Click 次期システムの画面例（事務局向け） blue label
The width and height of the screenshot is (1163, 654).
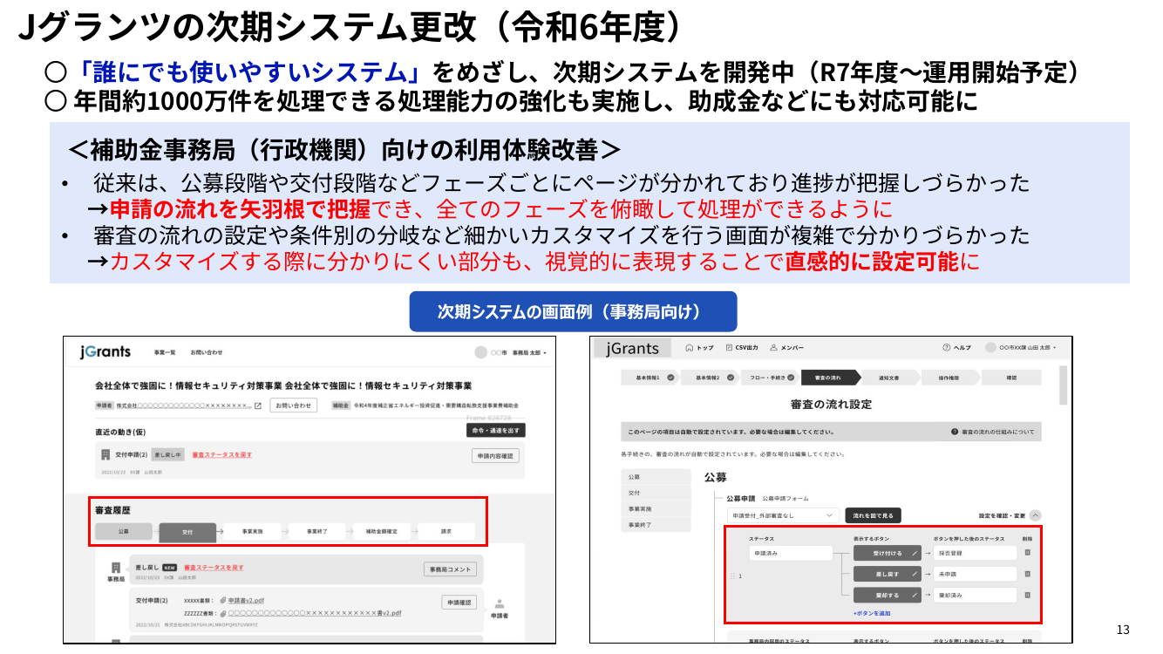(x=573, y=312)
